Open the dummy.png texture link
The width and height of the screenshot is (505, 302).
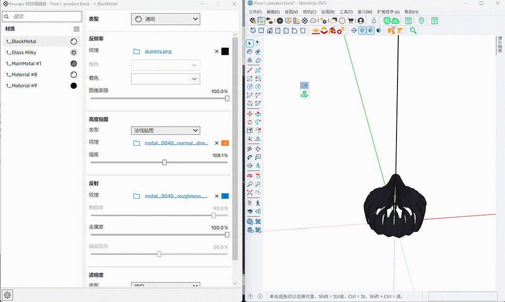coord(158,51)
